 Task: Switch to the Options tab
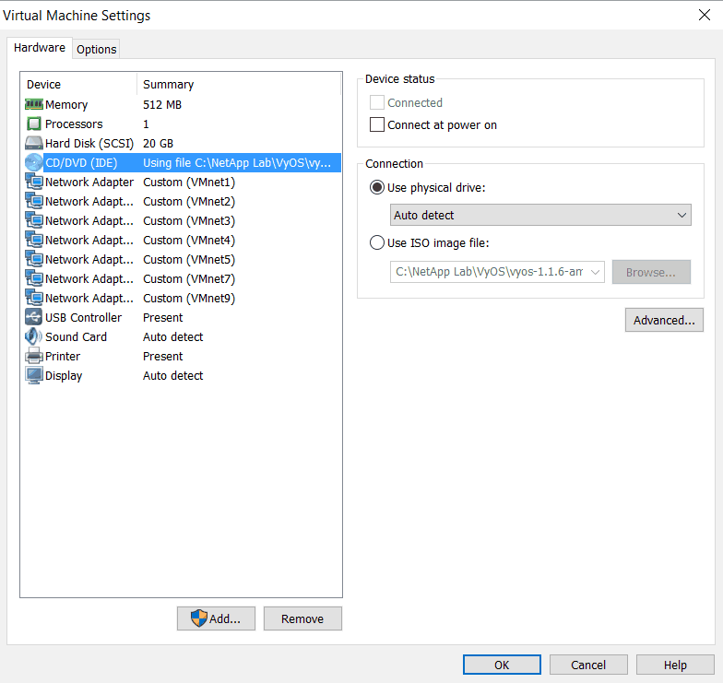97,50
